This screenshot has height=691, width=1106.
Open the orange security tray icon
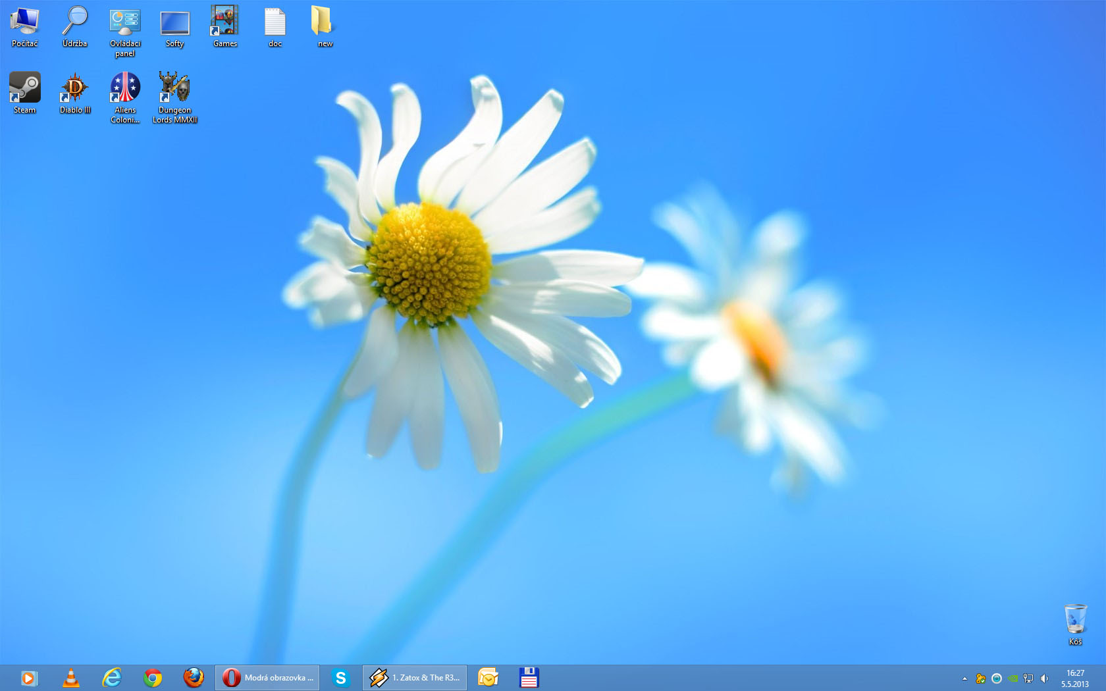980,678
